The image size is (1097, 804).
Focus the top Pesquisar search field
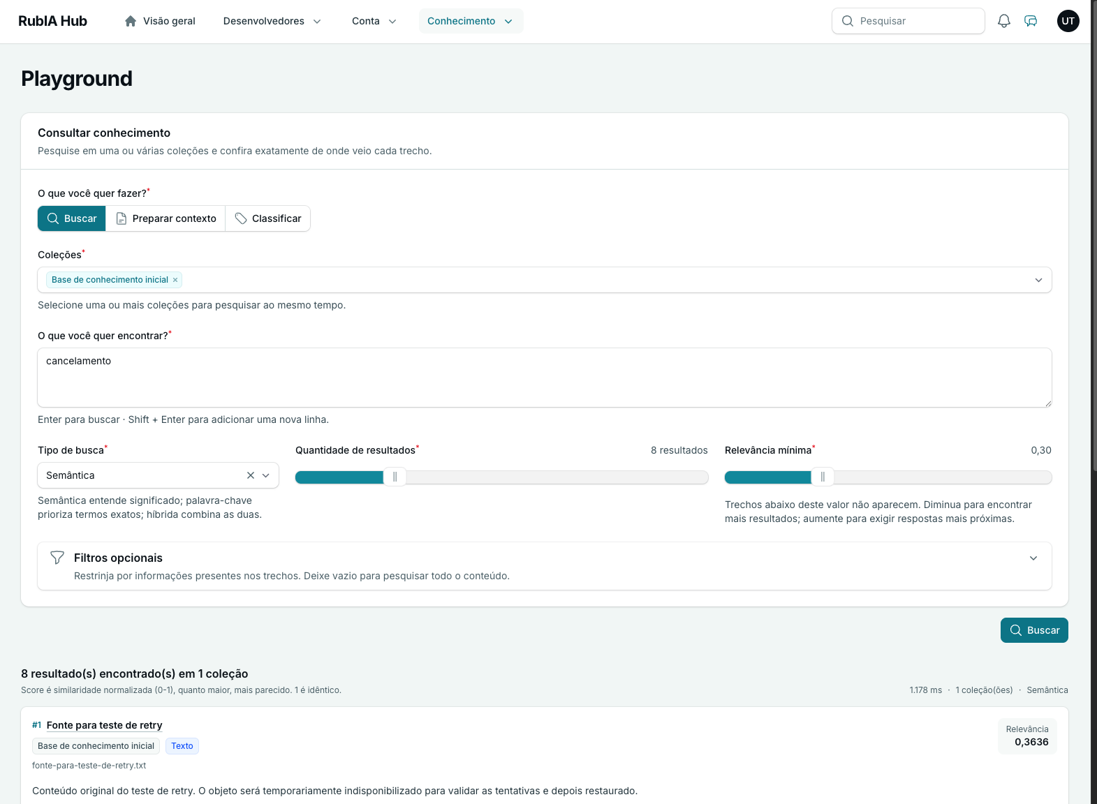(908, 21)
